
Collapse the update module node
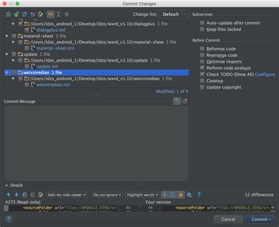coord(7,54)
